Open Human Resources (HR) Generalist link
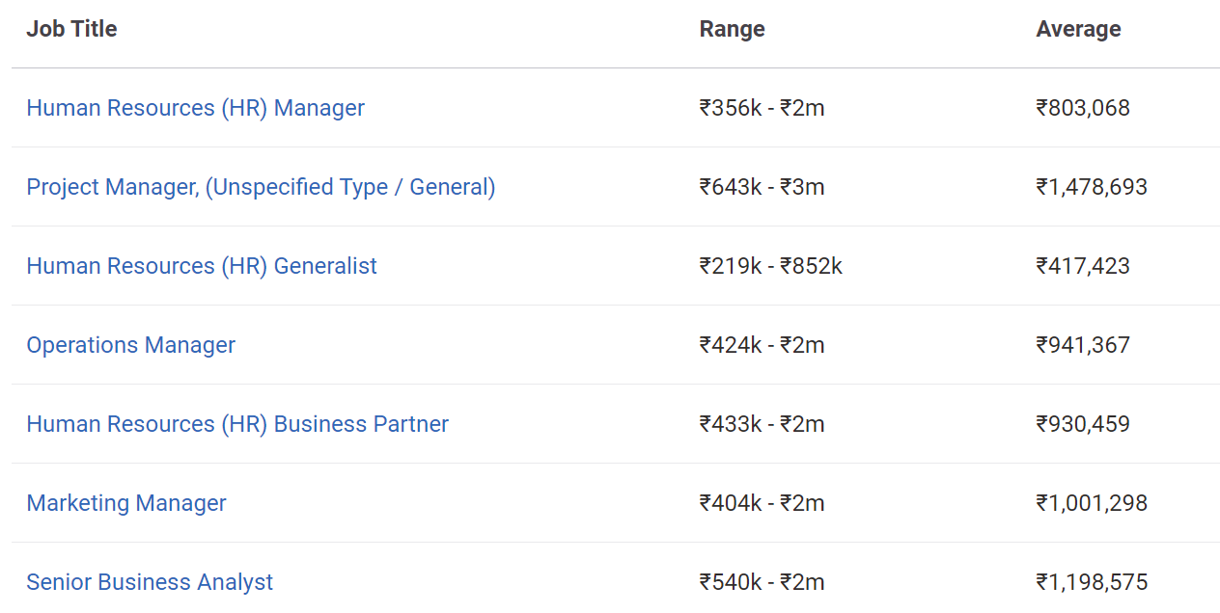Viewport: 1220px width, 613px height. pos(202,266)
